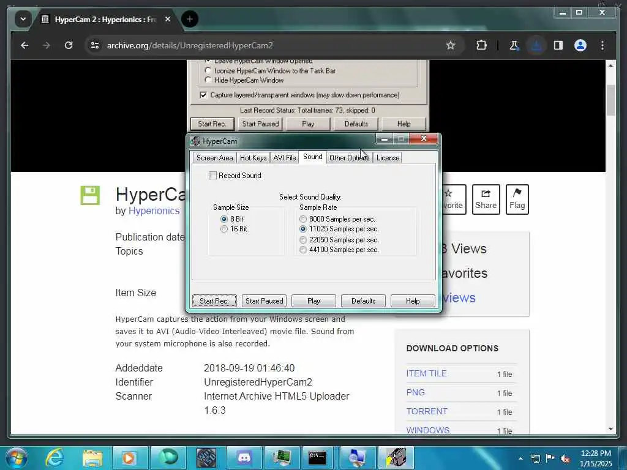This screenshot has width=627, height=470.
Task: Go back in the Chrome browser
Action: pyautogui.click(x=24, y=45)
